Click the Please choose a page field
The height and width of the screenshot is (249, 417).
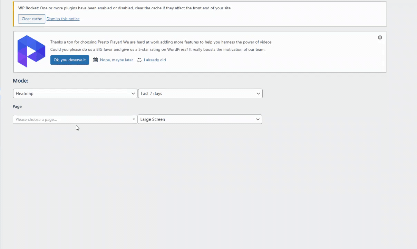point(71,119)
